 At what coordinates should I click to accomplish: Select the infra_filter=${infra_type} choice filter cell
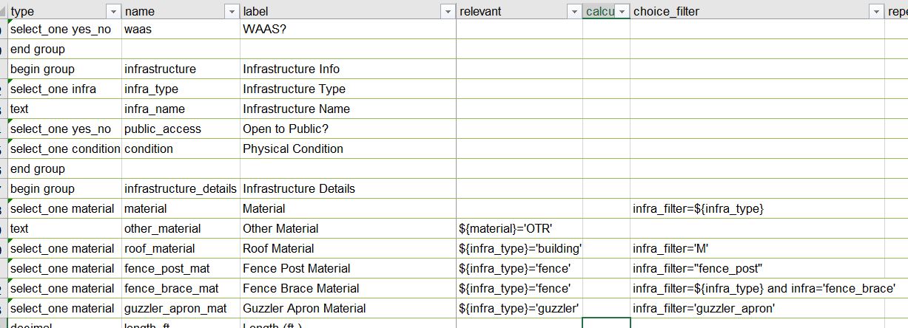point(757,208)
